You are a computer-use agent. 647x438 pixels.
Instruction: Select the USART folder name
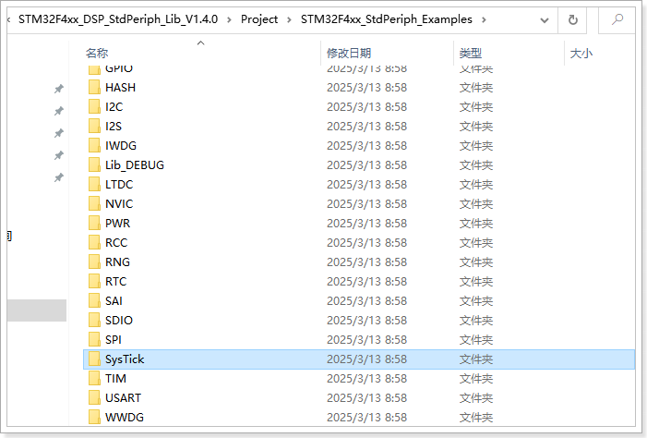point(123,398)
